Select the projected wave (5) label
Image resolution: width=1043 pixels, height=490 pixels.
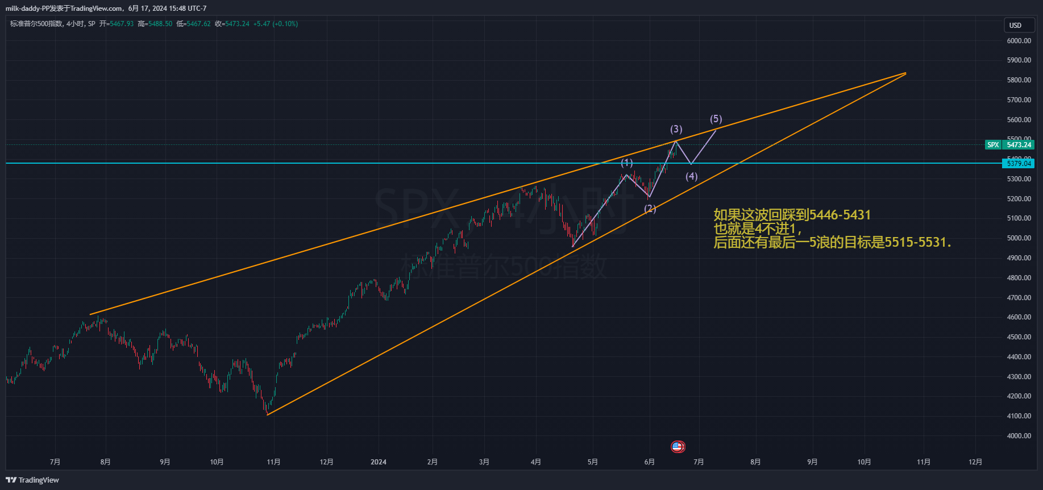click(716, 119)
